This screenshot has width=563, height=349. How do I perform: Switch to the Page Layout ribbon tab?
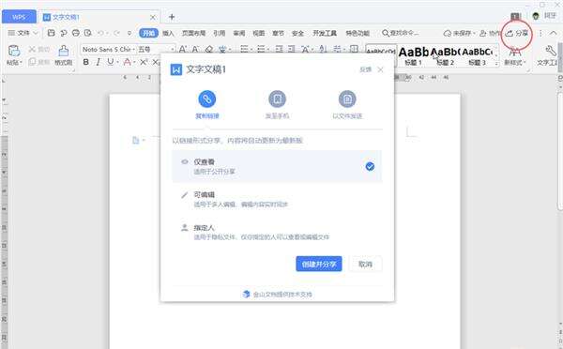point(193,34)
